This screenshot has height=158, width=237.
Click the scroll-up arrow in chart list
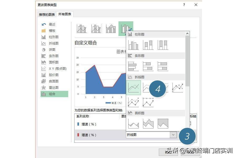pos(187,33)
